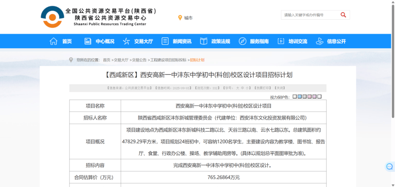Choose the light blue eye-protection color swatch
Image resolution: width=395 pixels, height=187 pixels.
[x=300, y=97]
